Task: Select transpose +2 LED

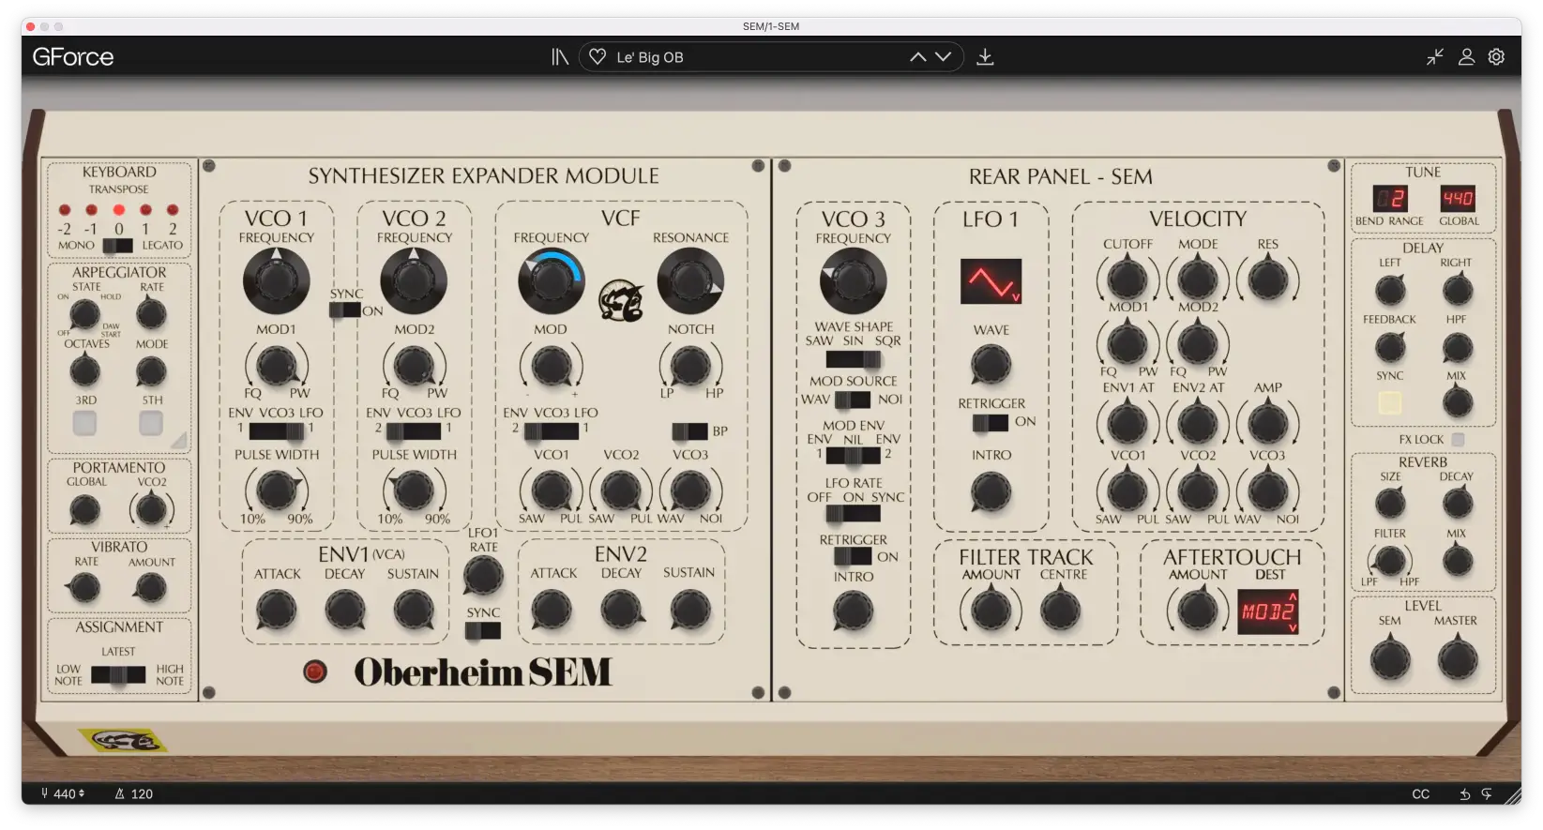Action: pyautogui.click(x=173, y=210)
